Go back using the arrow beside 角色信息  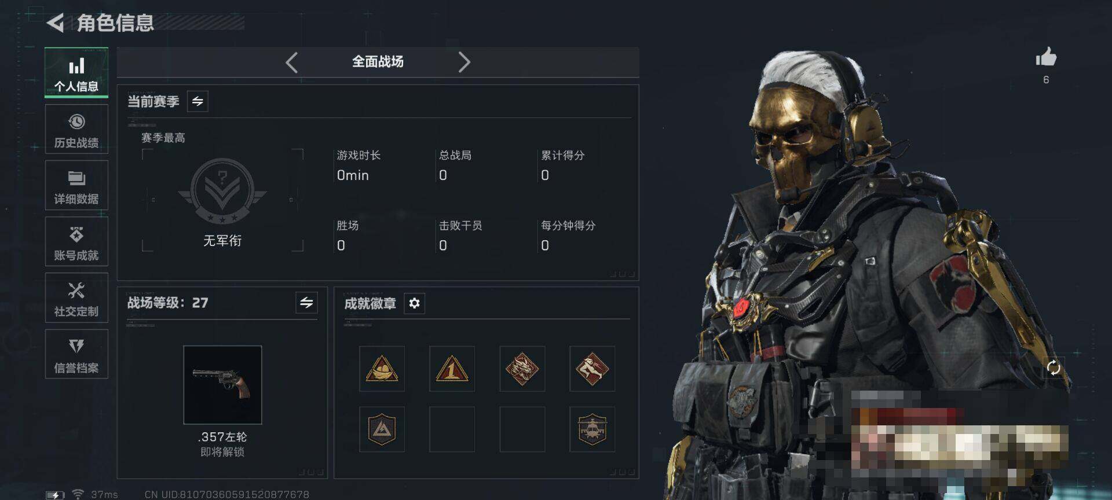tap(56, 23)
